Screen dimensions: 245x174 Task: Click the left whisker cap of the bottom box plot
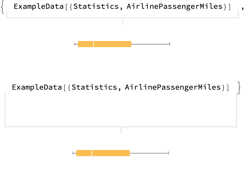[x=73, y=153]
